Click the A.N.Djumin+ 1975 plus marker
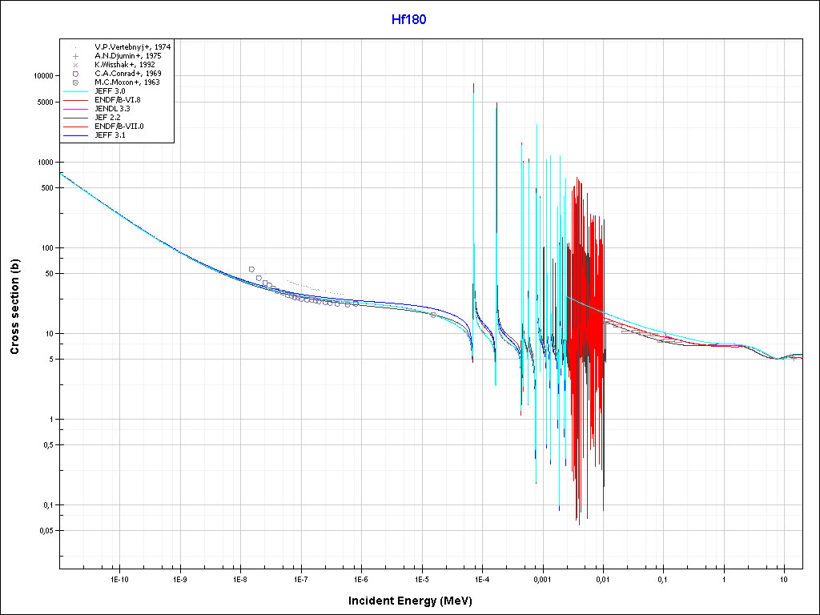 pyautogui.click(x=74, y=56)
